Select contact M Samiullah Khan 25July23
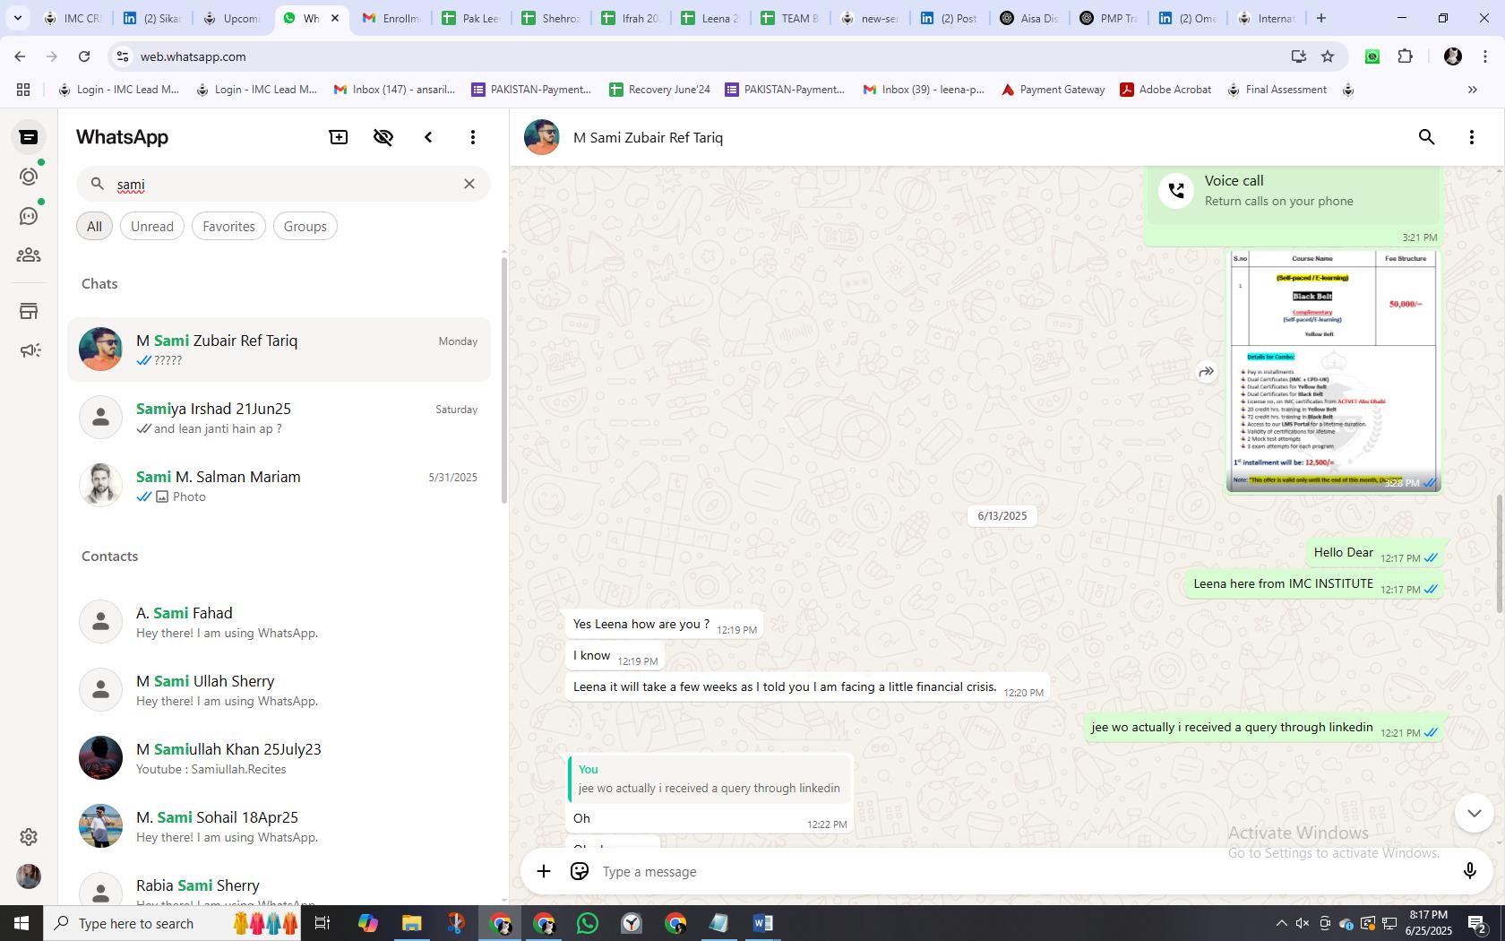The image size is (1505, 941). 279,758
